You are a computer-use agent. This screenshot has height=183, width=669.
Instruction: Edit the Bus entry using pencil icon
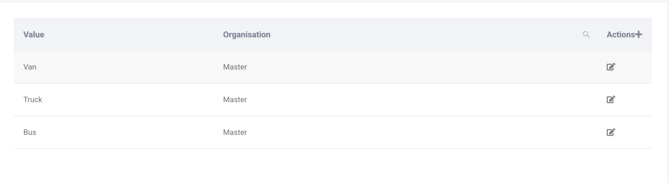point(611,132)
